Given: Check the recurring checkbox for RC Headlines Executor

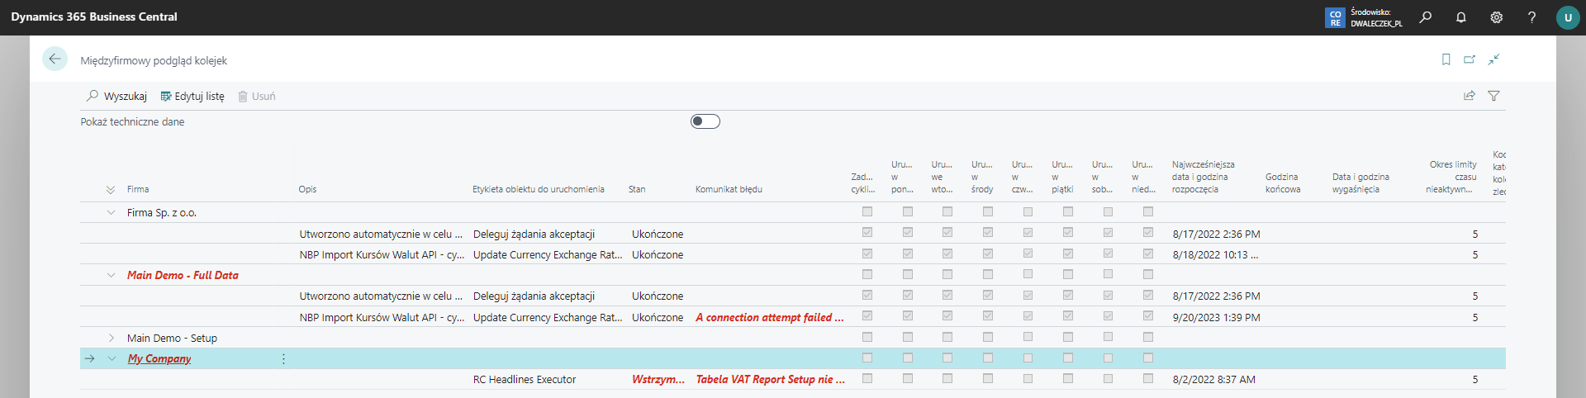Looking at the screenshot, I should 867,379.
